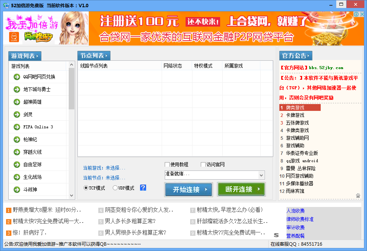Click the 特权模式 column header
The height and width of the screenshot is (251, 367).
[x=207, y=66]
